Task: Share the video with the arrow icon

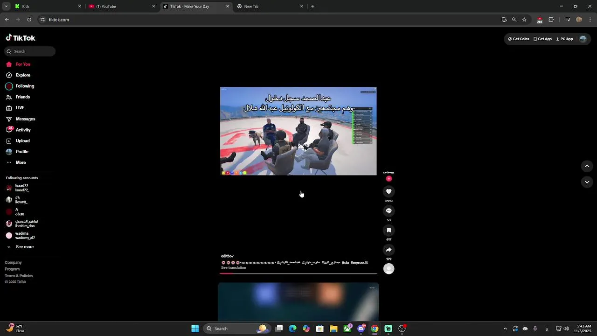Action: (389, 250)
